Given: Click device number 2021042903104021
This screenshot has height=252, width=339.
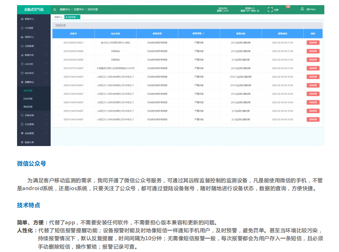Looking at the screenshot, I should [73, 42].
